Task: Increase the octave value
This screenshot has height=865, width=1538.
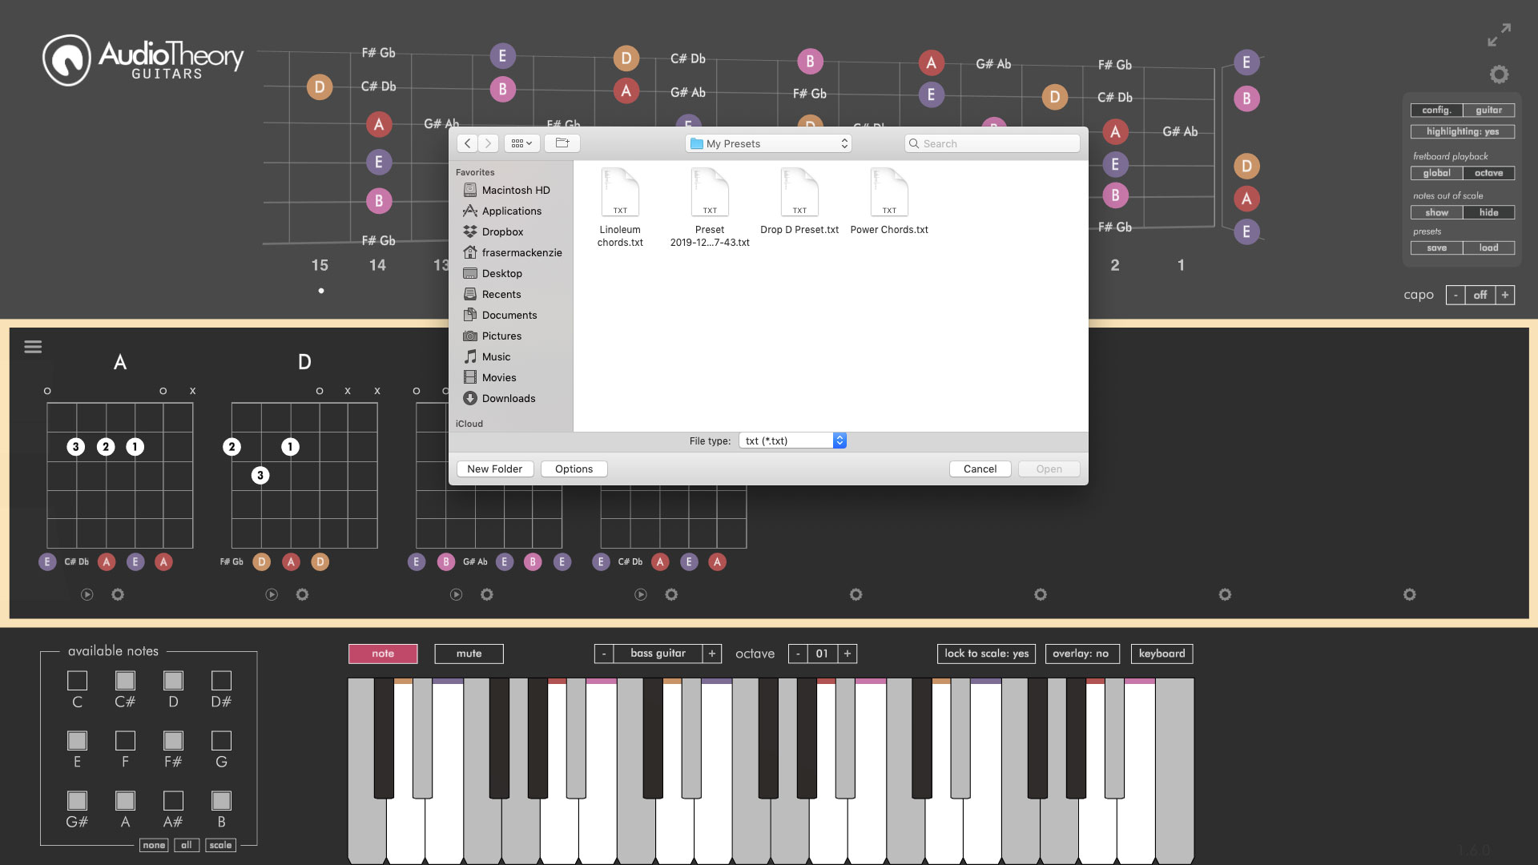Action: point(848,654)
